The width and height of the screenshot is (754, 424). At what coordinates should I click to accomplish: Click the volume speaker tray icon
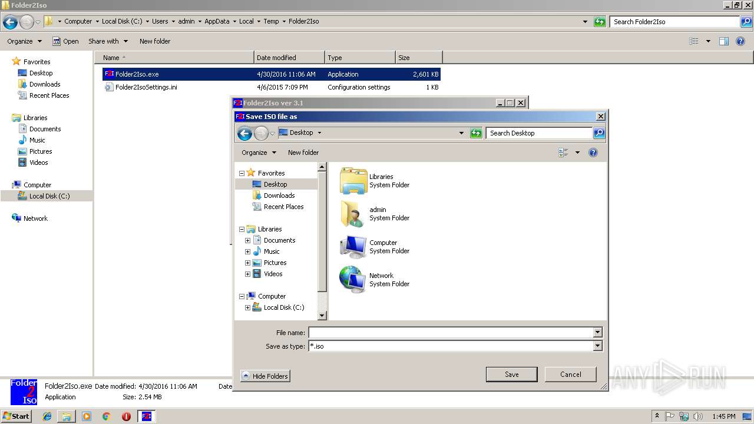(698, 416)
